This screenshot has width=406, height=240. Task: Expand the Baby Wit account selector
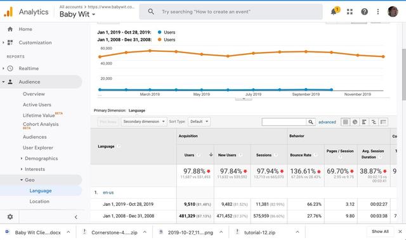[77, 14]
